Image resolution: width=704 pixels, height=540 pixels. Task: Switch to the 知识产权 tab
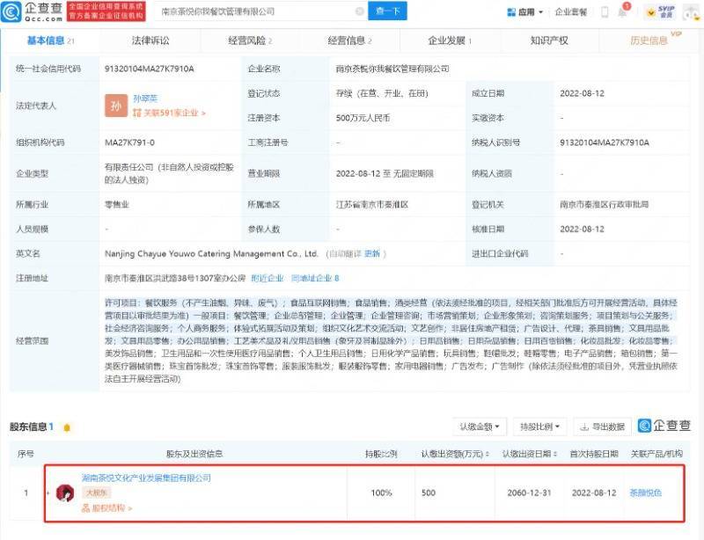[x=549, y=40]
